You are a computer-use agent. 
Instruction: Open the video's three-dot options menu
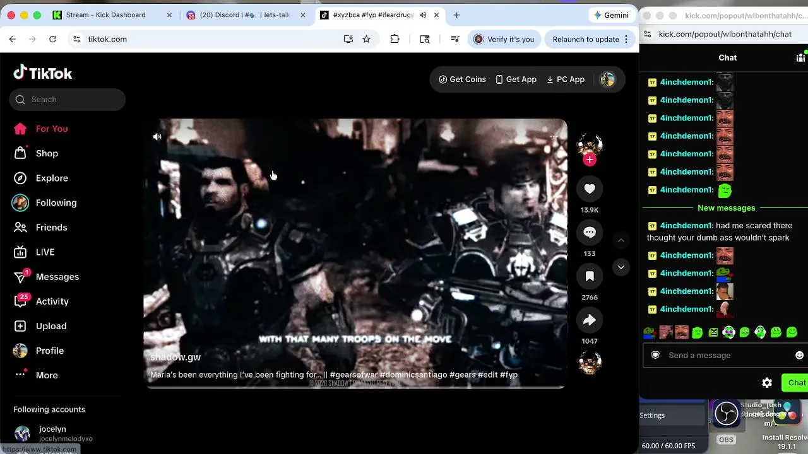coord(554,136)
